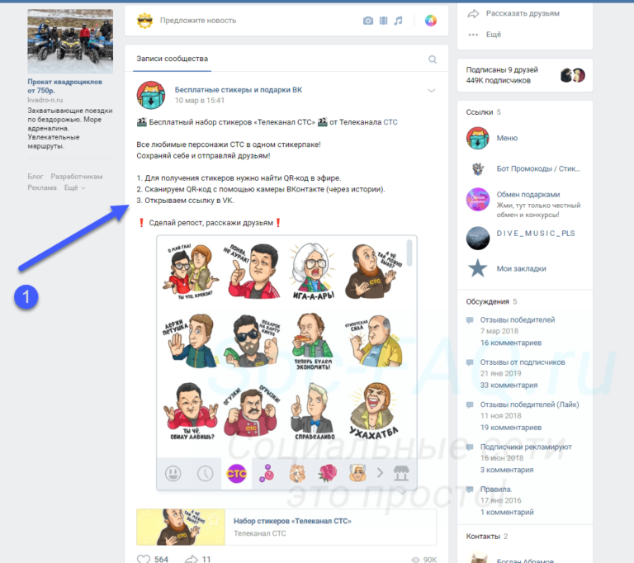Select the СТС sticker pack tab
Screen dimensions: 634x563
tap(237, 473)
